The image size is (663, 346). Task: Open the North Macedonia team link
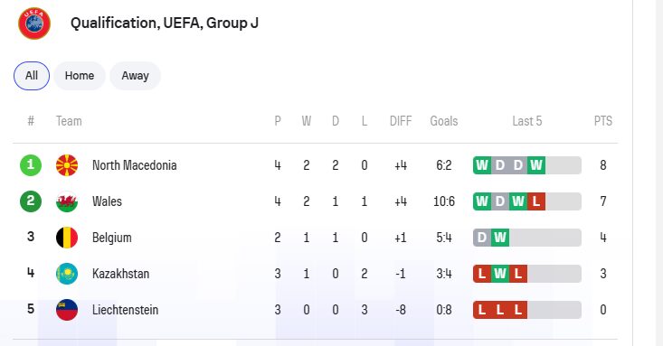(x=135, y=165)
